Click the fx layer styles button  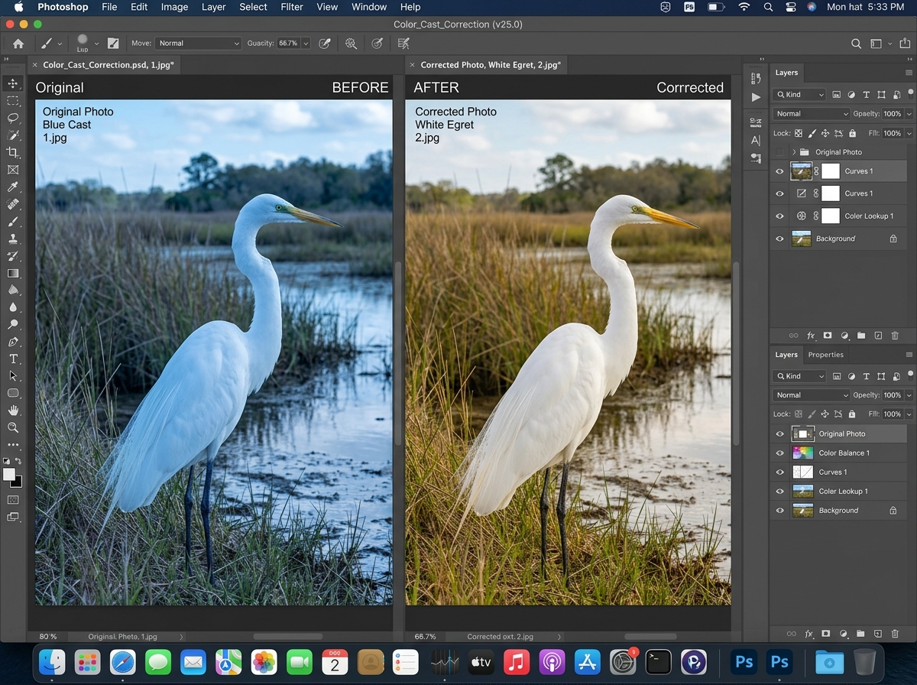click(x=812, y=336)
